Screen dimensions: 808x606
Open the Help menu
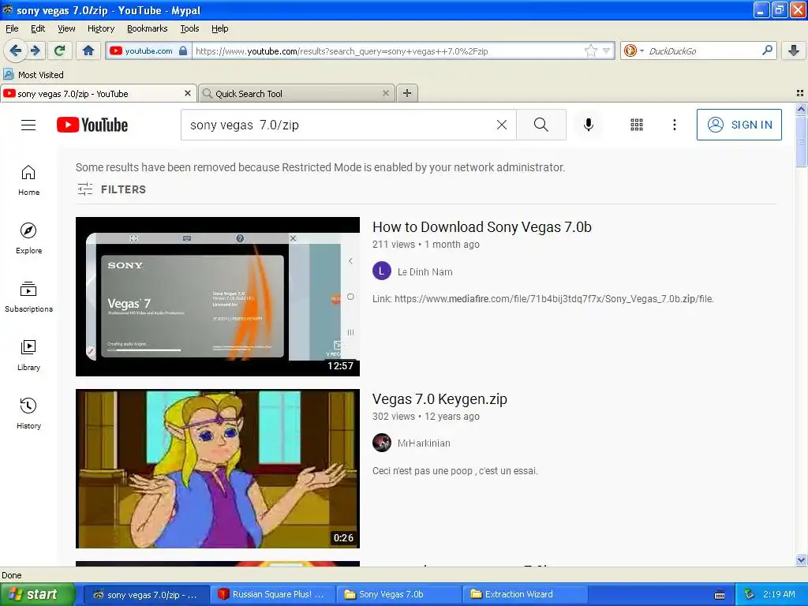[219, 28]
